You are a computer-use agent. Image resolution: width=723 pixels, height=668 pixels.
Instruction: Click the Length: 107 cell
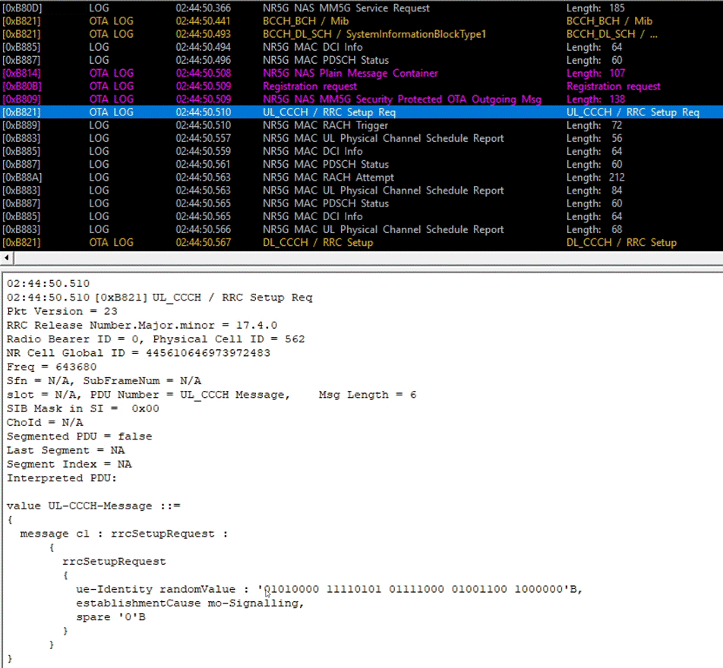[x=595, y=73]
